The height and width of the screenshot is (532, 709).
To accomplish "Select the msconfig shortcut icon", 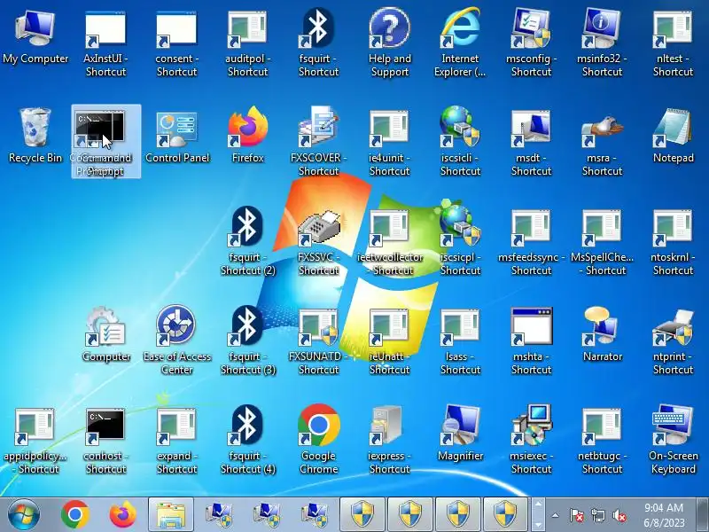I will [531, 43].
